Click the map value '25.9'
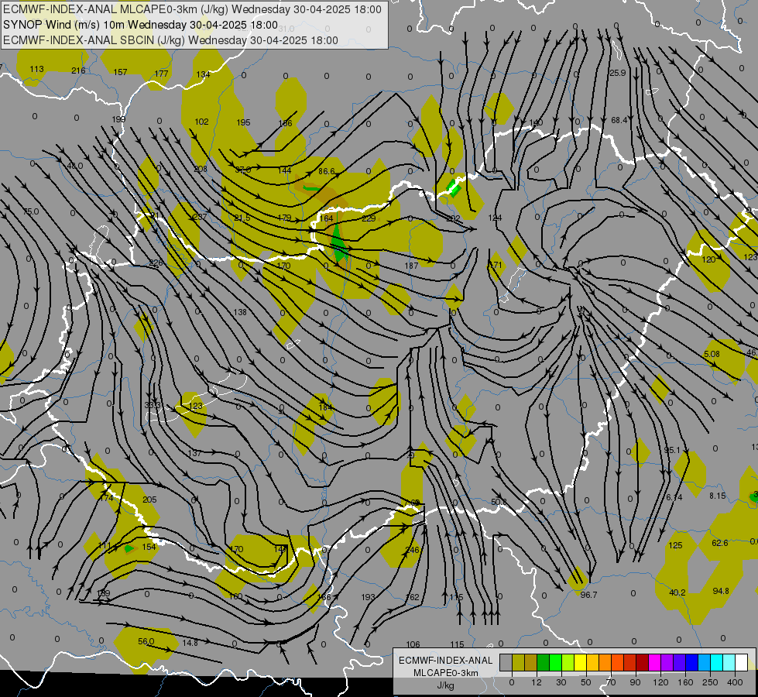 coord(617,73)
